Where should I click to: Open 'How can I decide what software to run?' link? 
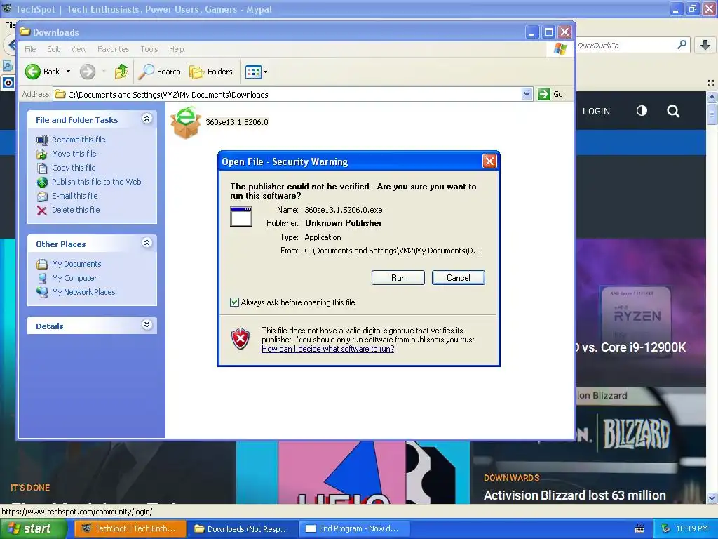(x=328, y=349)
